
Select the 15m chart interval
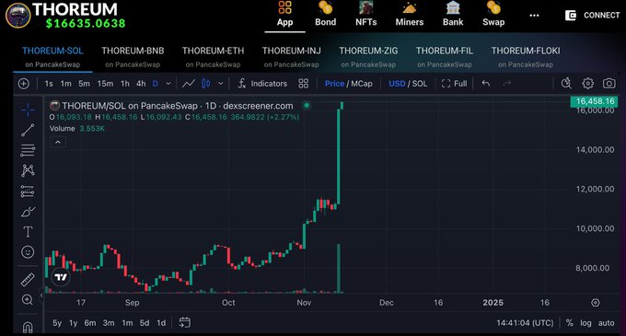(105, 84)
